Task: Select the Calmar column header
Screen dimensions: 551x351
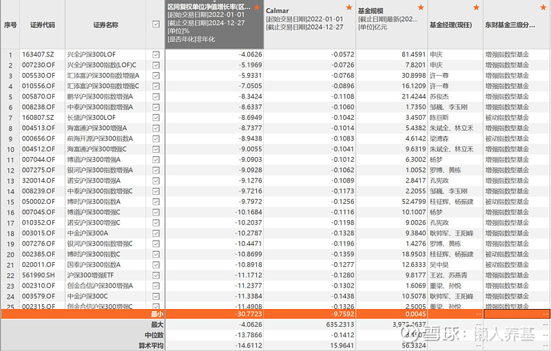Action: coord(309,25)
